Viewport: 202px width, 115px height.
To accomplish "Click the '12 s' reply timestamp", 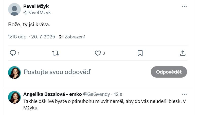I will click(x=118, y=94).
